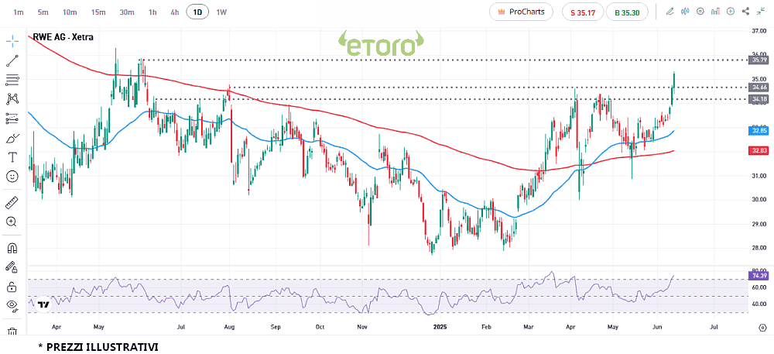Click the 35.79 resistance price label
The image size is (774, 354).
pyautogui.click(x=757, y=60)
